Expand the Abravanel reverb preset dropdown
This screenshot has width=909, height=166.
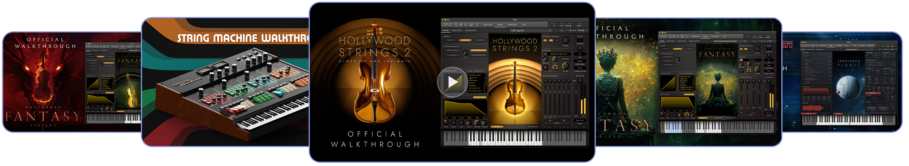558,54
